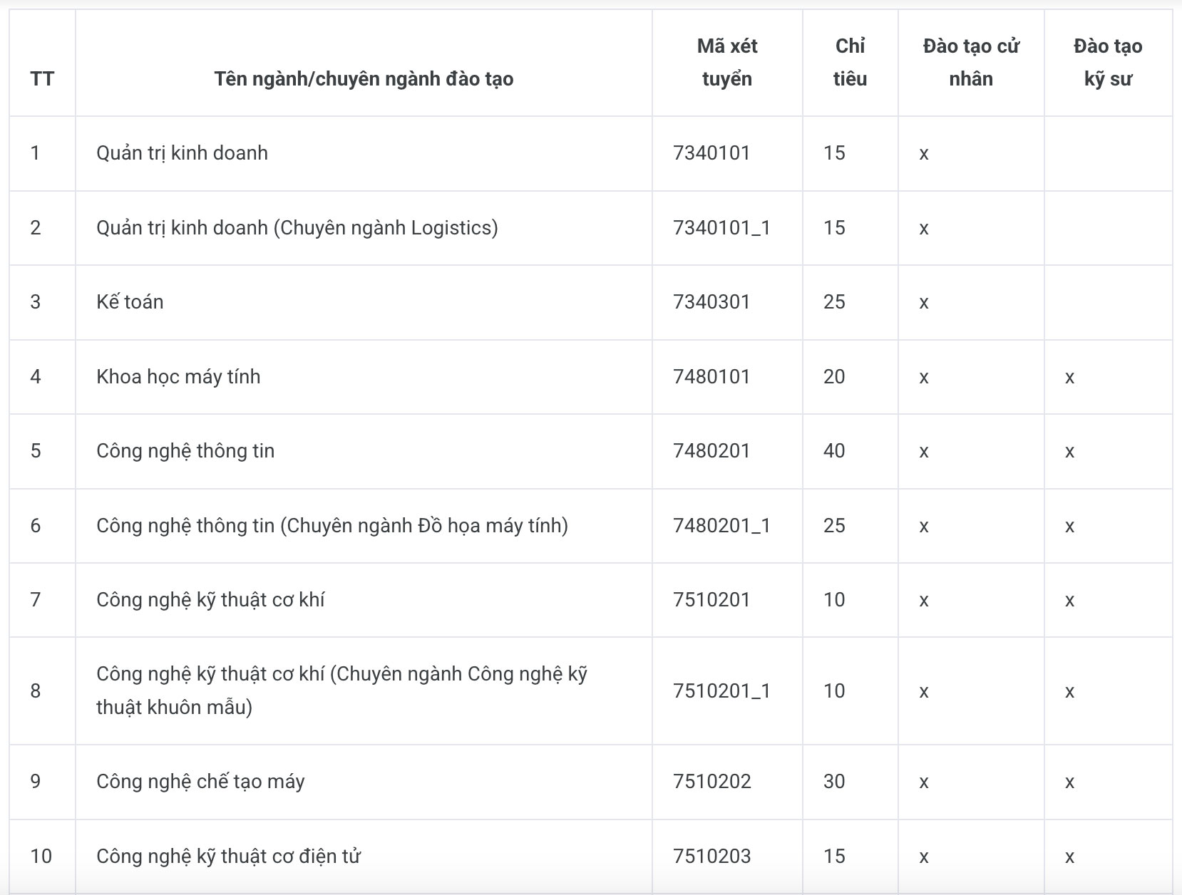Click the 'Đào tạo kỹ sư' header

[1108, 62]
